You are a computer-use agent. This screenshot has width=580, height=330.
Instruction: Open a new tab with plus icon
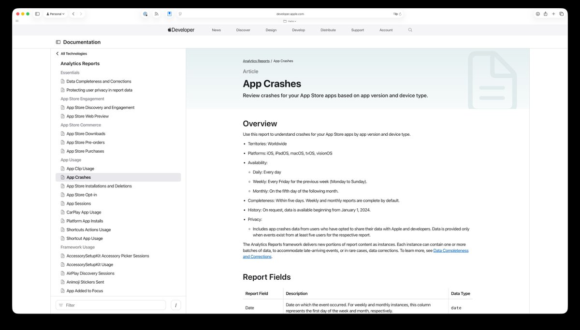pos(553,14)
